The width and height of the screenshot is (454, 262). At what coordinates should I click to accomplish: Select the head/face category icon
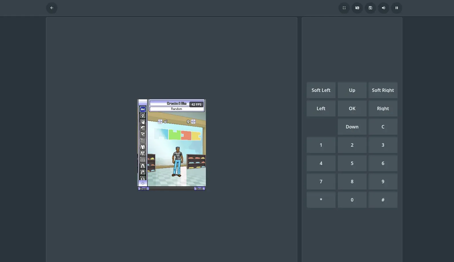pos(143,122)
